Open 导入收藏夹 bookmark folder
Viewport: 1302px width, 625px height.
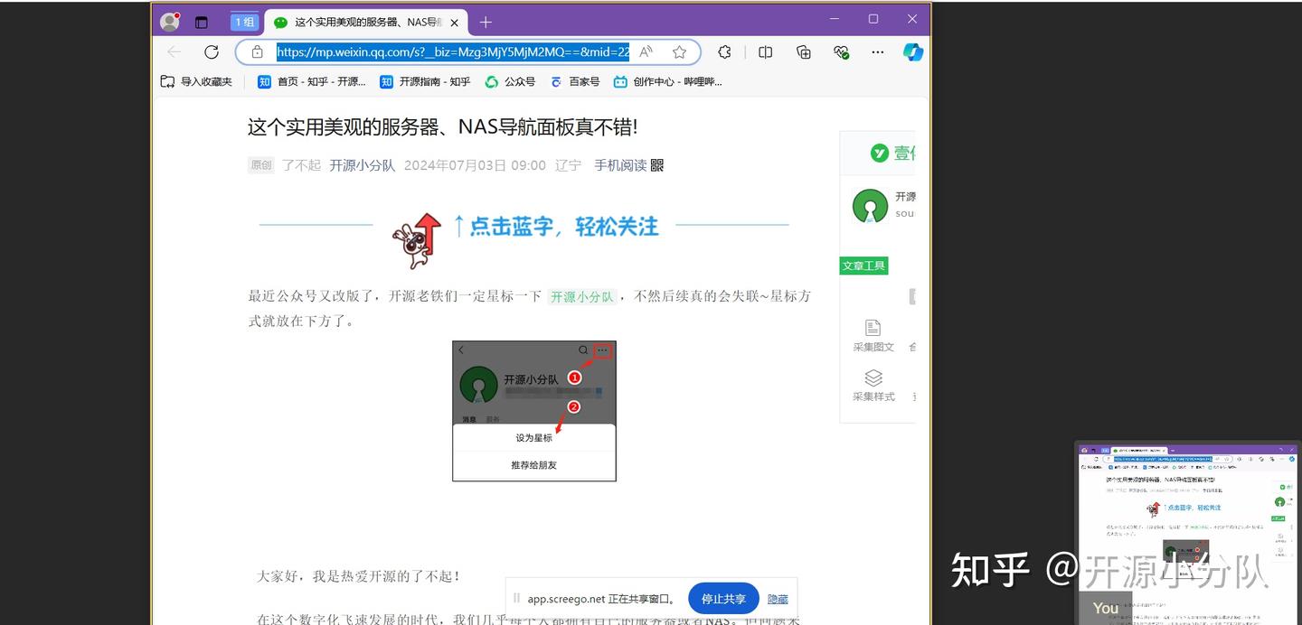coord(196,81)
